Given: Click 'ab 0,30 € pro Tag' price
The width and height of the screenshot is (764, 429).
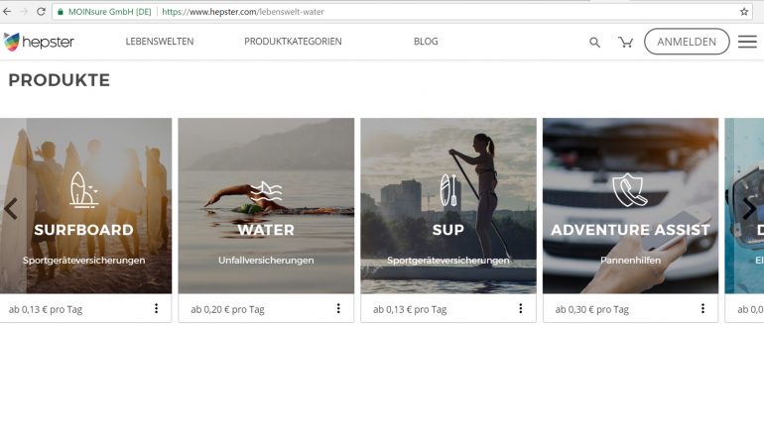Looking at the screenshot, I should (x=592, y=309).
